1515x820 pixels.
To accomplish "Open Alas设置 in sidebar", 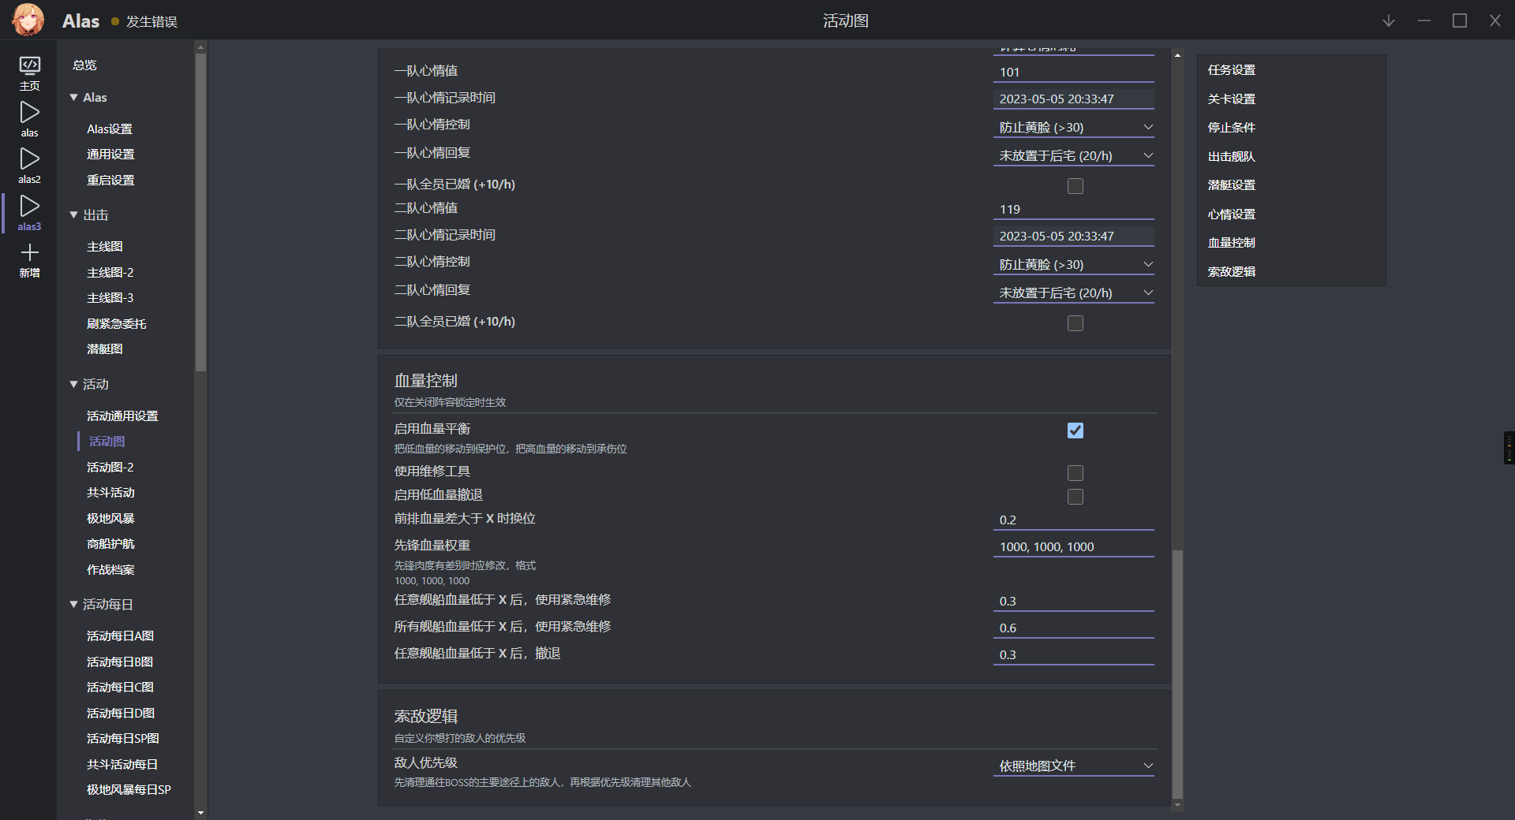I will tap(110, 129).
